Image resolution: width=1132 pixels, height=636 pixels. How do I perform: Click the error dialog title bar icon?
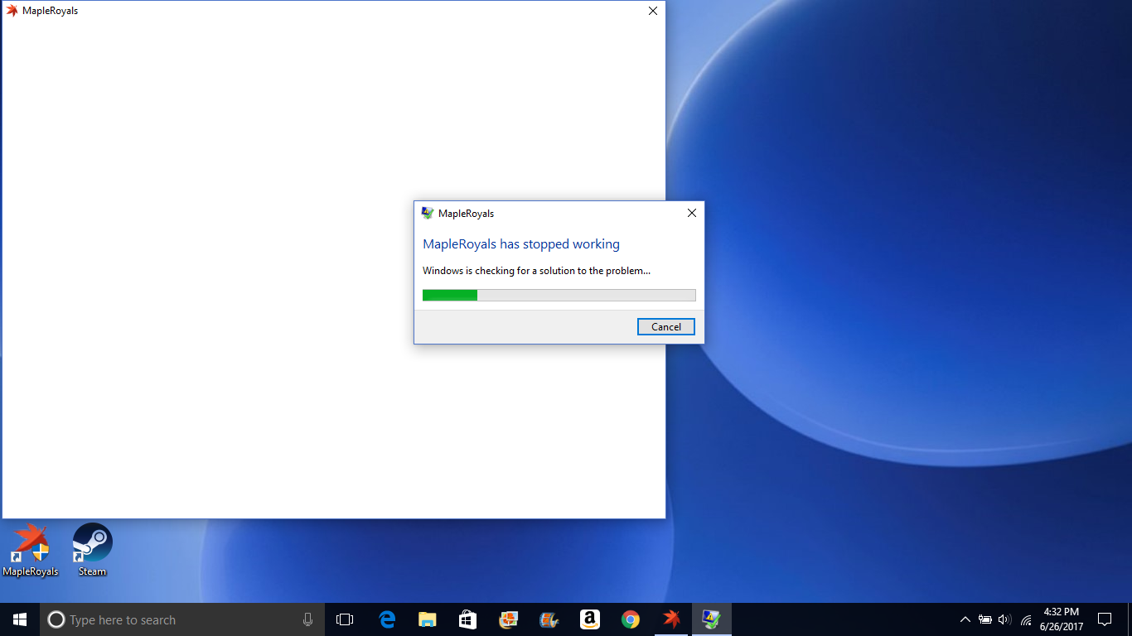pos(428,213)
